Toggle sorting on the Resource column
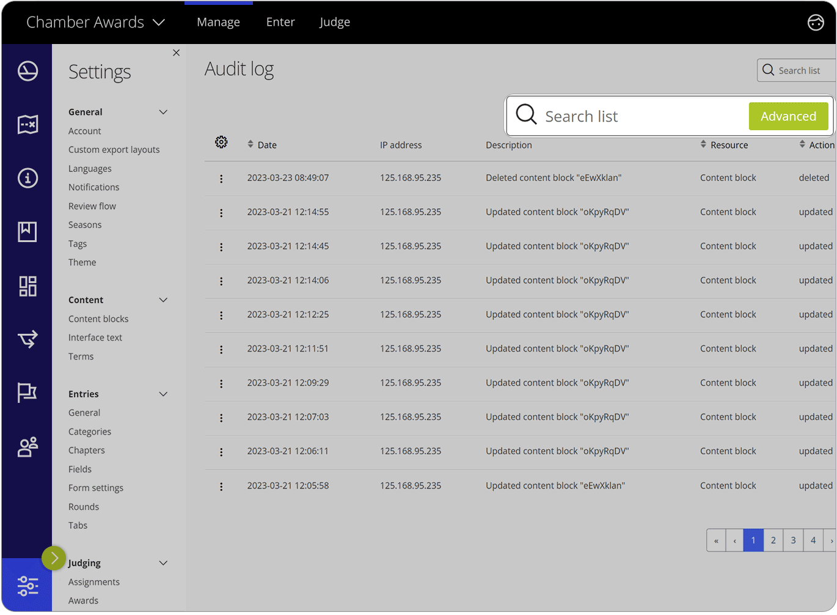Image resolution: width=837 pixels, height=615 pixels. 703,144
